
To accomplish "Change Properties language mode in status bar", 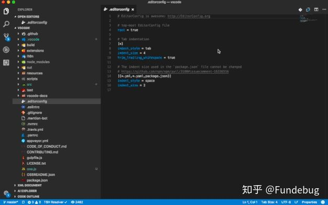I will [x=309, y=202].
